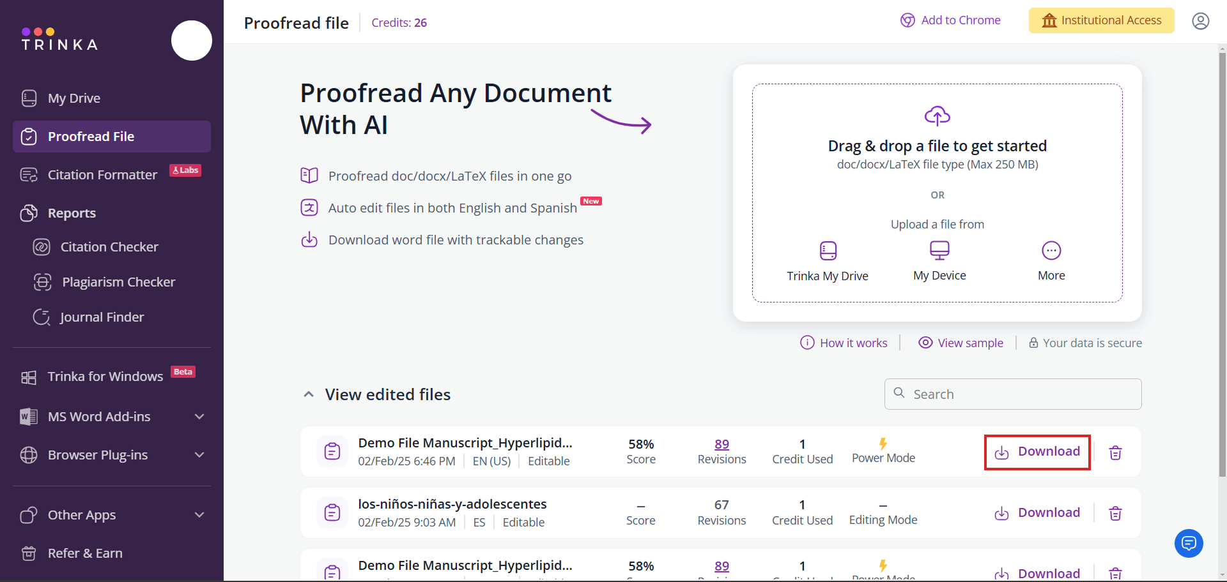Click Editing Mode label on los-niños row
The image size is (1227, 582).
(883, 520)
